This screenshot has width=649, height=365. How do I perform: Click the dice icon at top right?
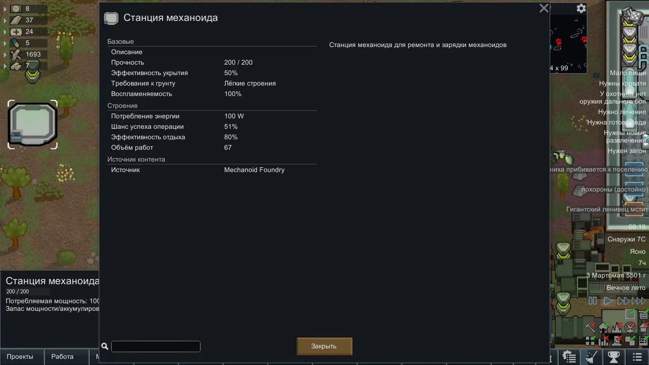click(x=633, y=15)
